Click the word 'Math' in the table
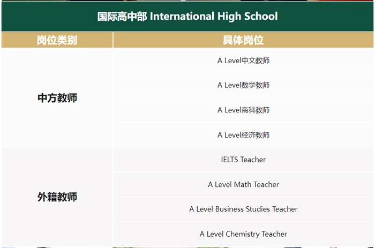Viewport: 375px width, 248px height. coord(243,184)
